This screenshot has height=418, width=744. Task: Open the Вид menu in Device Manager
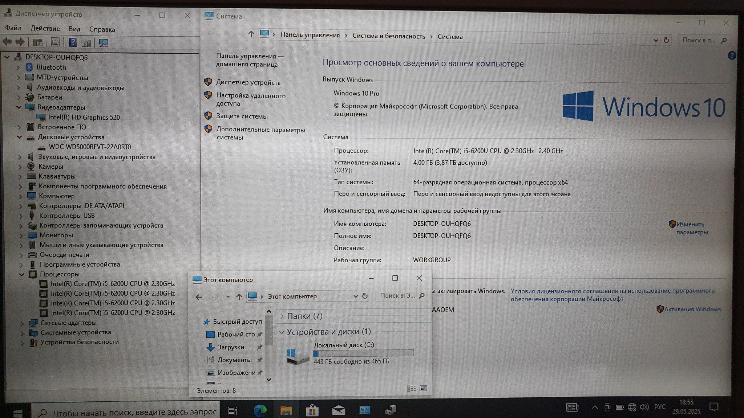(x=74, y=29)
